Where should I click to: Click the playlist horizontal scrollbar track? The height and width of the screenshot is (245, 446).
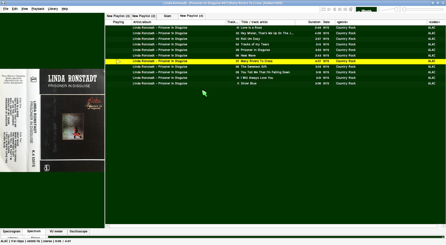(x=275, y=226)
